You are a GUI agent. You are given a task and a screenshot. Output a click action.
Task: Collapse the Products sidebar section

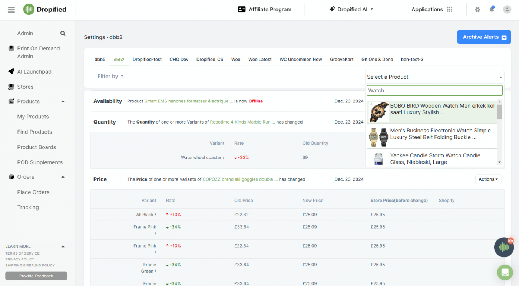[63, 101]
